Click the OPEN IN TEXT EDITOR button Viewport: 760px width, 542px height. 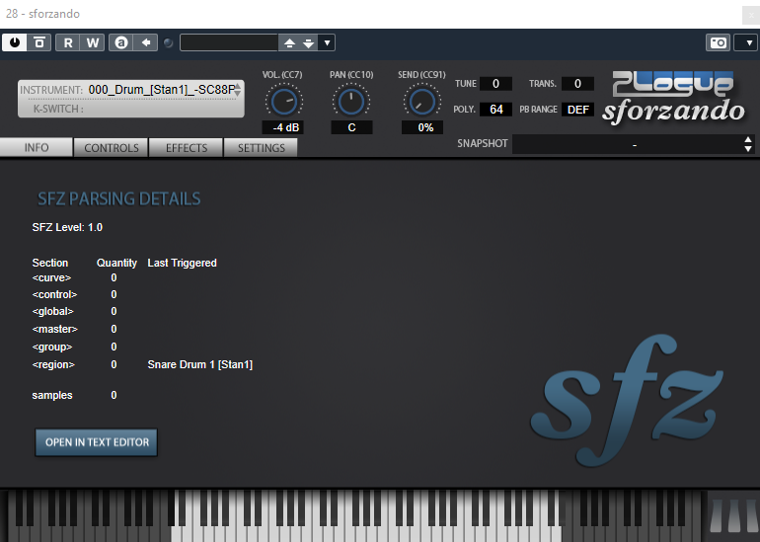[97, 442]
